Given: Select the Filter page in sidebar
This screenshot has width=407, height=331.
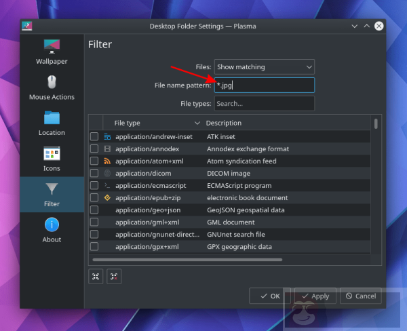Looking at the screenshot, I should [x=52, y=195].
